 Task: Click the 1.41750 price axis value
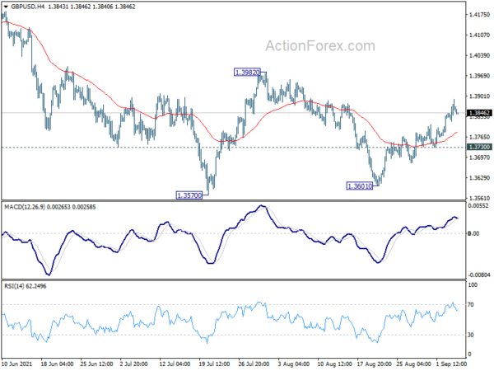click(x=480, y=15)
